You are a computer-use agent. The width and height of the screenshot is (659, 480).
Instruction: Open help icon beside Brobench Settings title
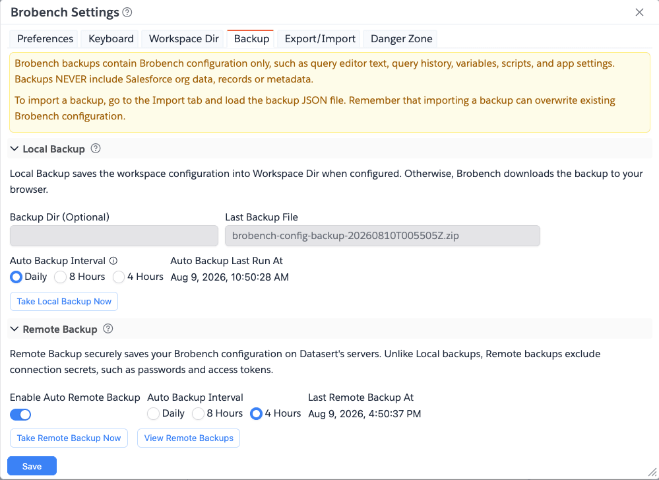pos(127,12)
